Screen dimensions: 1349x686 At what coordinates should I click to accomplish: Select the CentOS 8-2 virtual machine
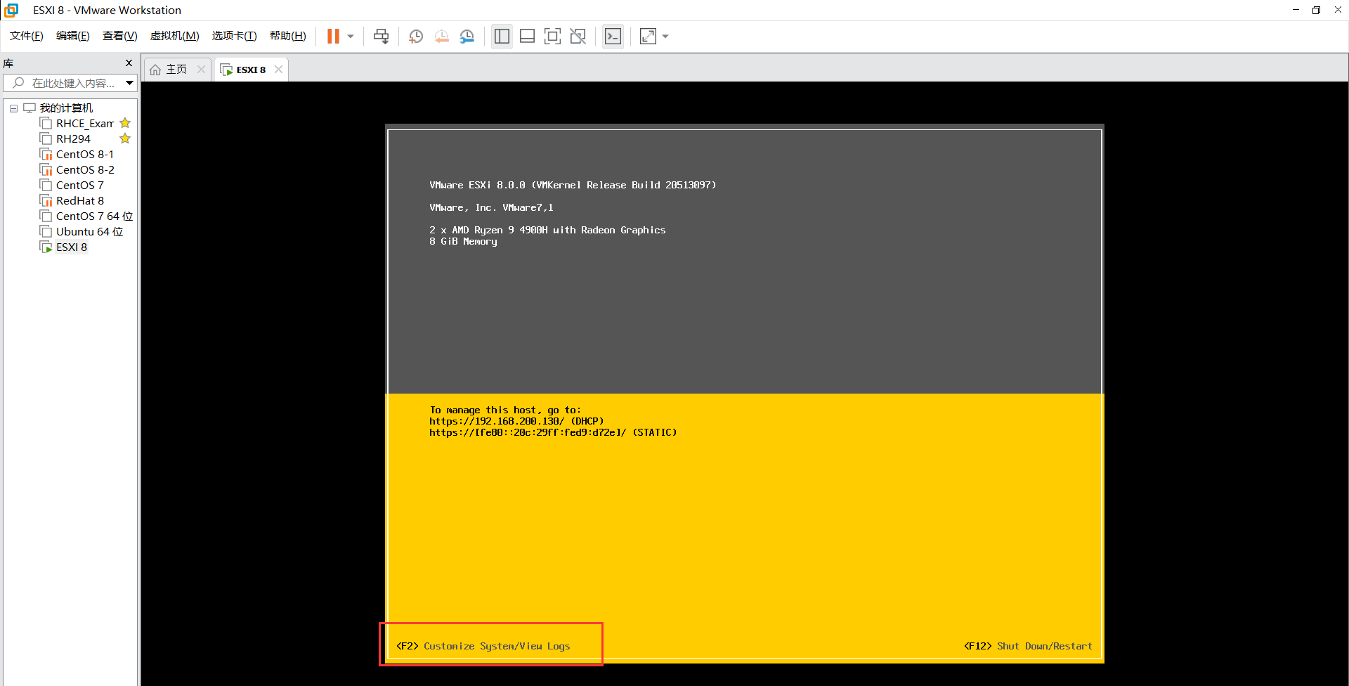[x=85, y=170]
